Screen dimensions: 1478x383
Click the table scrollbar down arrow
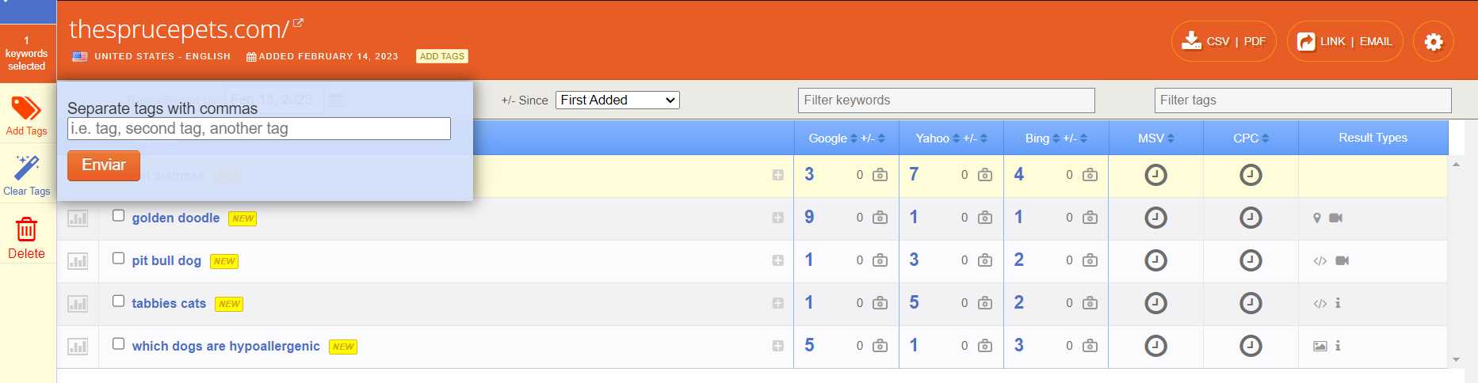(x=1456, y=359)
